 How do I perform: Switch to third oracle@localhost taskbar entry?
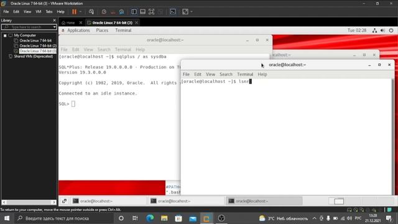pyautogui.click(x=264, y=201)
